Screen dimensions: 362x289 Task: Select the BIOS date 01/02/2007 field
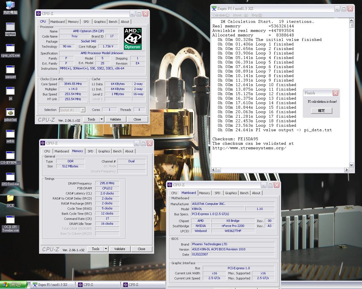pos(233,254)
